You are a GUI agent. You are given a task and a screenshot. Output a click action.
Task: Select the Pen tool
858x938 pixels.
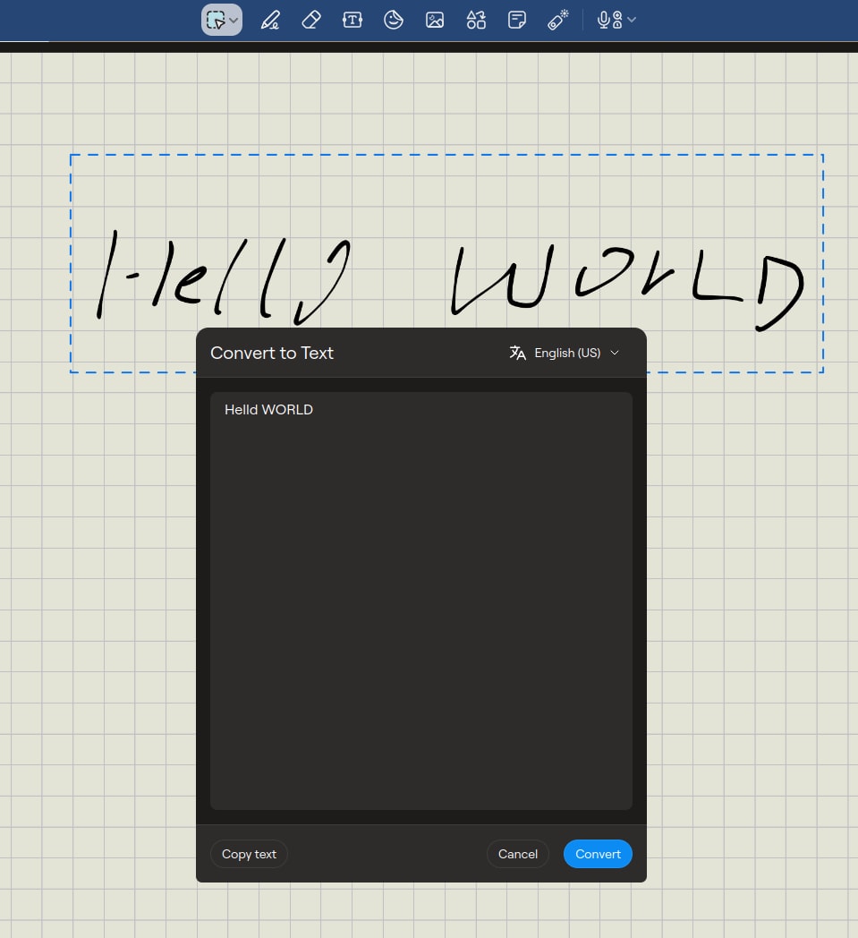[x=270, y=20]
